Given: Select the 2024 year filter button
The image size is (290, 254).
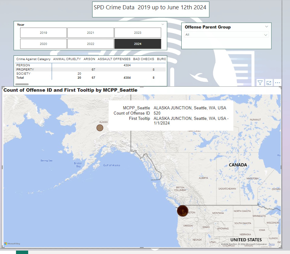Looking at the screenshot, I should [x=137, y=44].
